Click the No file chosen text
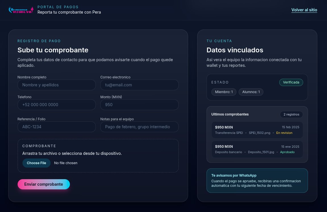Viewport: 327px width, 212px height. (x=66, y=163)
